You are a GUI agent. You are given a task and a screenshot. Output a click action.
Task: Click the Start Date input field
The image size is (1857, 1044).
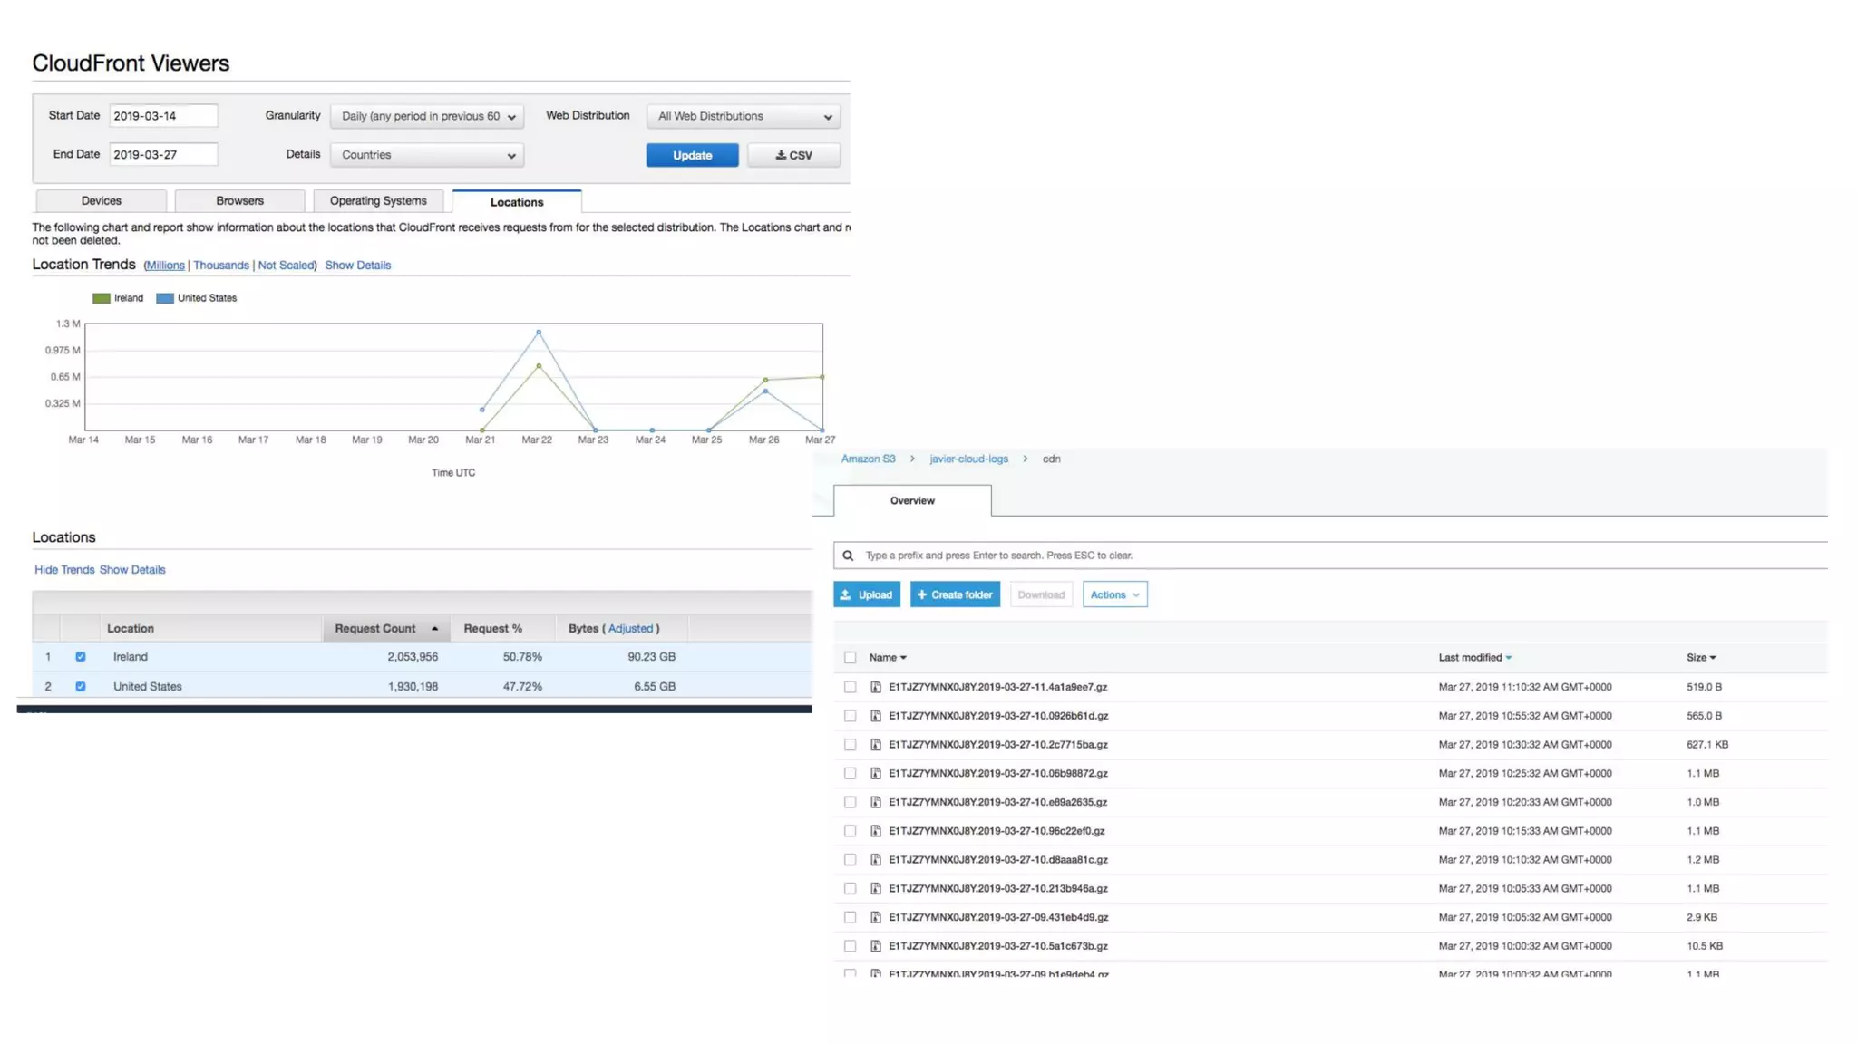(x=163, y=116)
